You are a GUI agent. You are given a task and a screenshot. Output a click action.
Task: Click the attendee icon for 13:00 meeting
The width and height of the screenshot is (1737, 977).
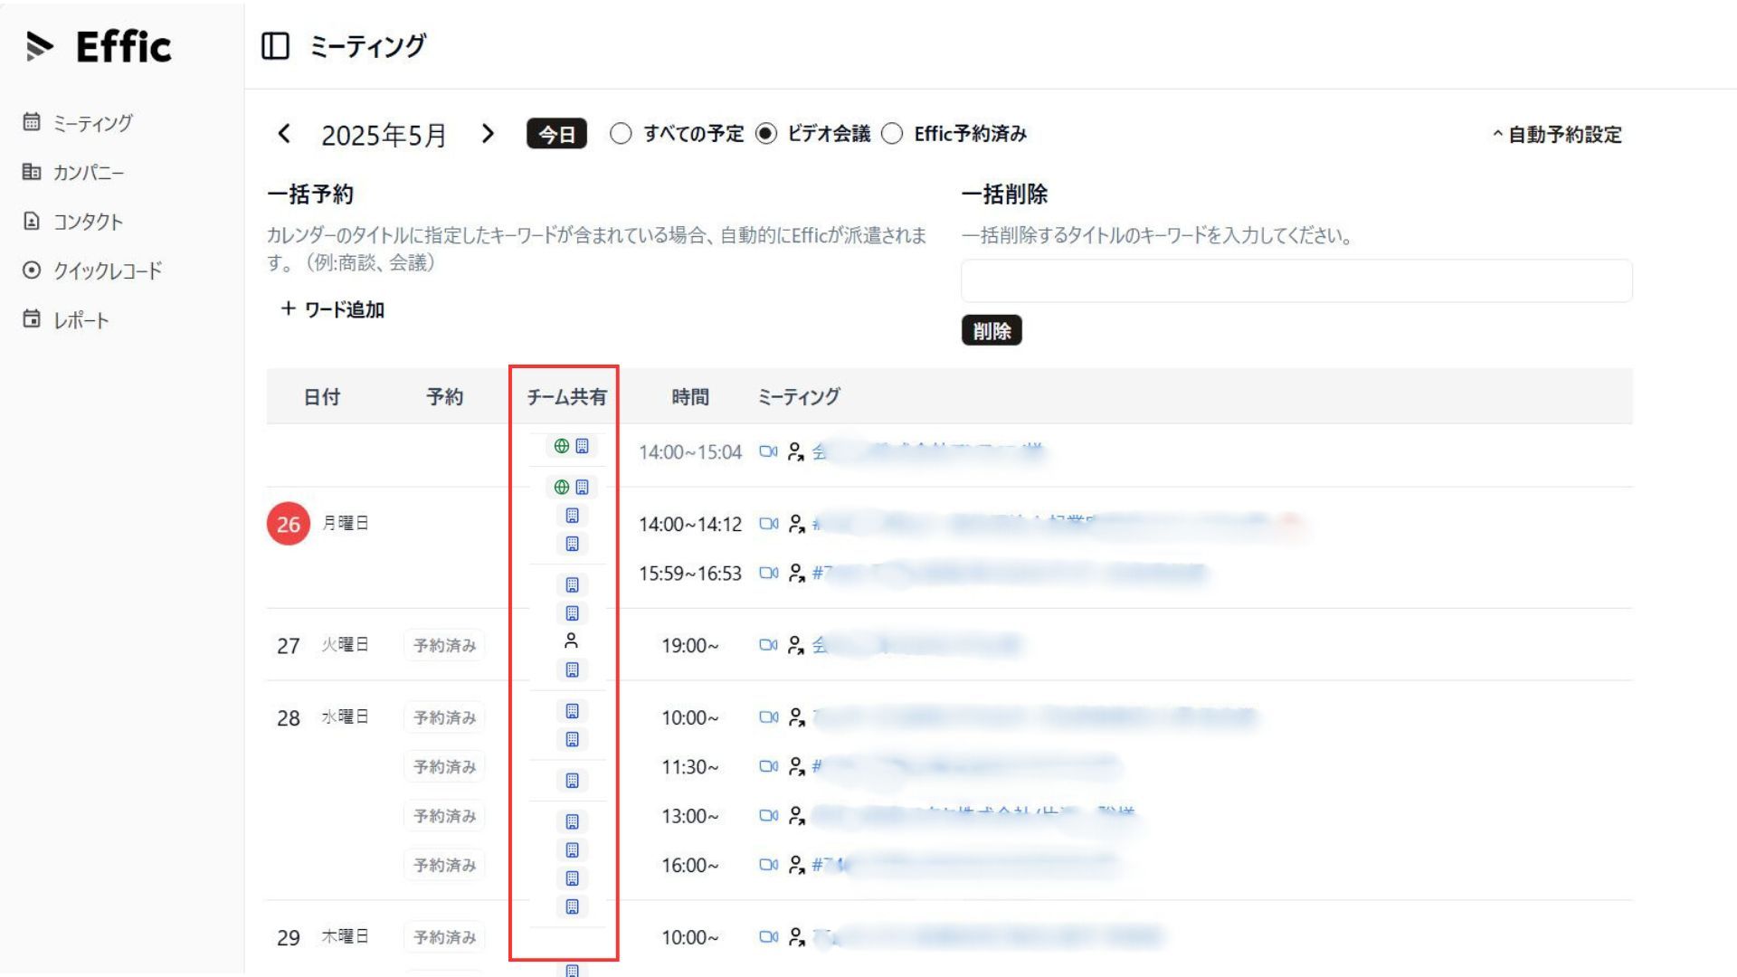pyautogui.click(x=796, y=815)
